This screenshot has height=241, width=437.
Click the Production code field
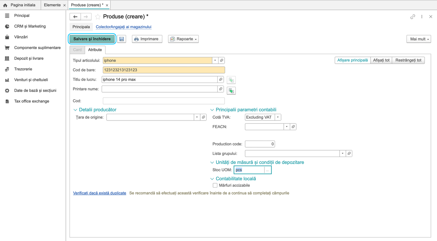tap(260, 144)
